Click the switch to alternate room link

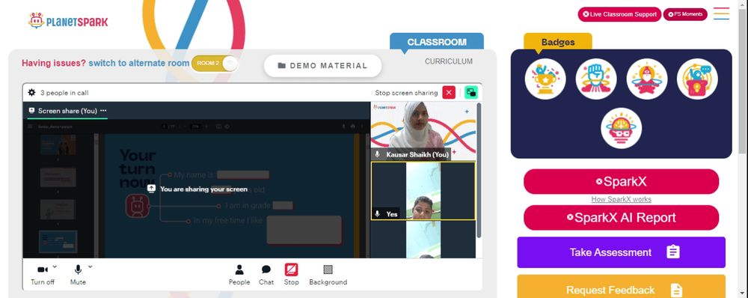(139, 63)
